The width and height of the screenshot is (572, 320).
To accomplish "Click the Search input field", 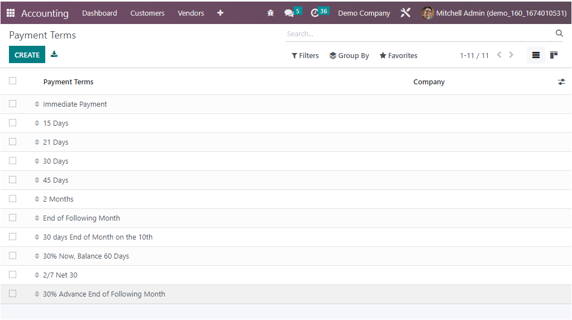I will tap(420, 34).
